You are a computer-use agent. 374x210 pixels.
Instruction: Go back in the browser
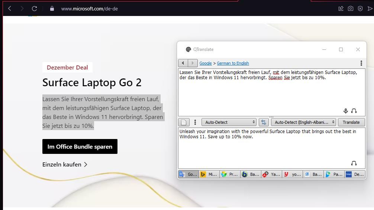pos(10,9)
